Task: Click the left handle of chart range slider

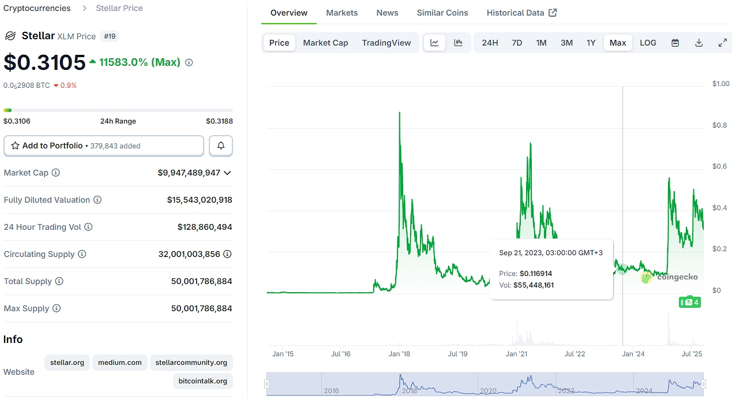Action: pos(266,384)
